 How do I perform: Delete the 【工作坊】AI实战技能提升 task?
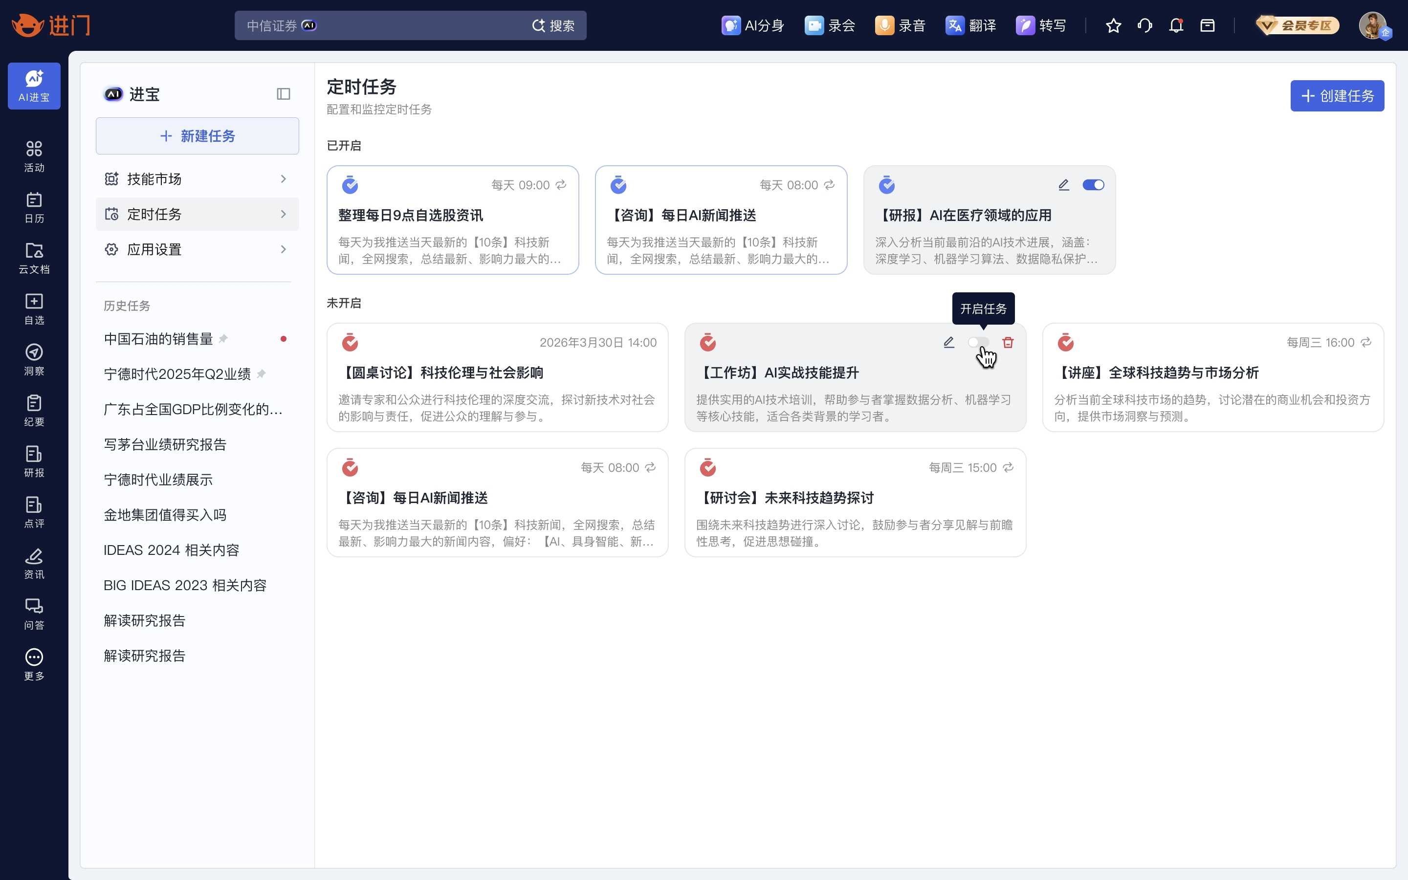click(1008, 342)
